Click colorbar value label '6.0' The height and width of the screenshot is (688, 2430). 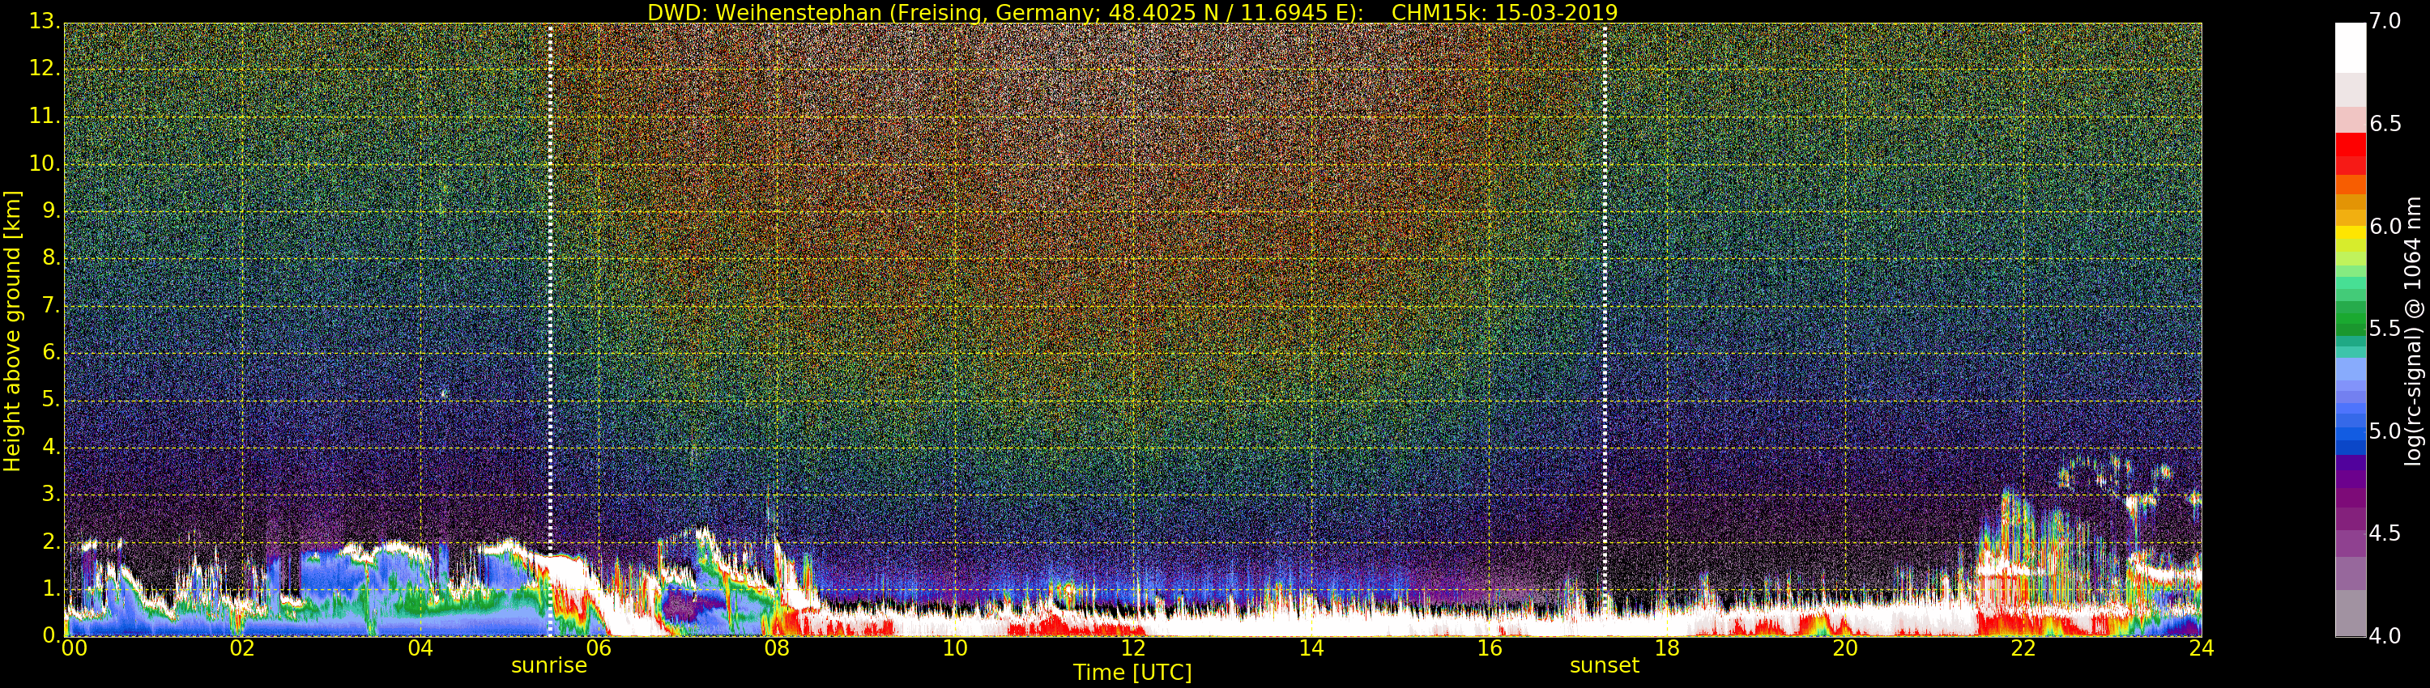coord(2385,226)
